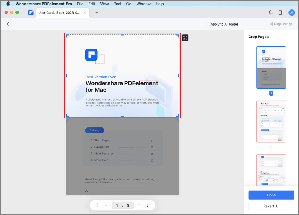This screenshot has width=299, height=215.
Task: Click the 'Wondershare PDFelement for Mac' heading
Action: (x=121, y=86)
